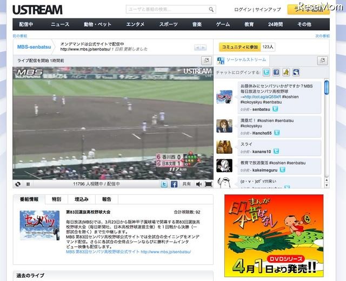Click the user and program search field
Screen dimensions: 346x281
(171, 10)
